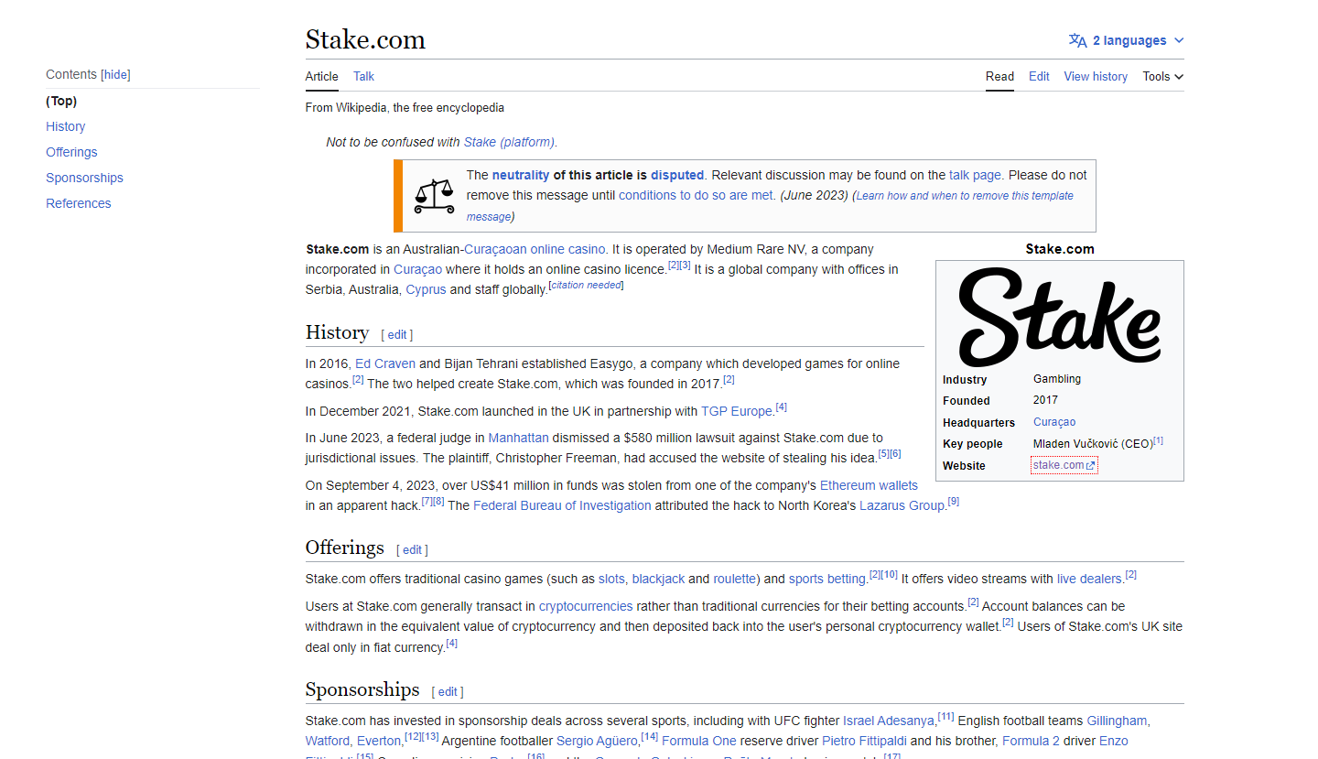Edit the Offerings section
This screenshot has height=759, width=1318.
click(x=412, y=550)
